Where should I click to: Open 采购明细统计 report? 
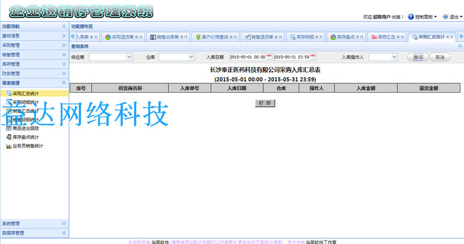point(25,102)
